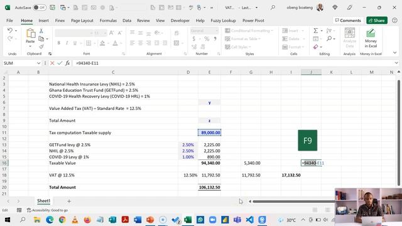Viewport: 402px width, 226px height.
Task: Select Total Amount value 106,132.50
Action: pos(209,187)
